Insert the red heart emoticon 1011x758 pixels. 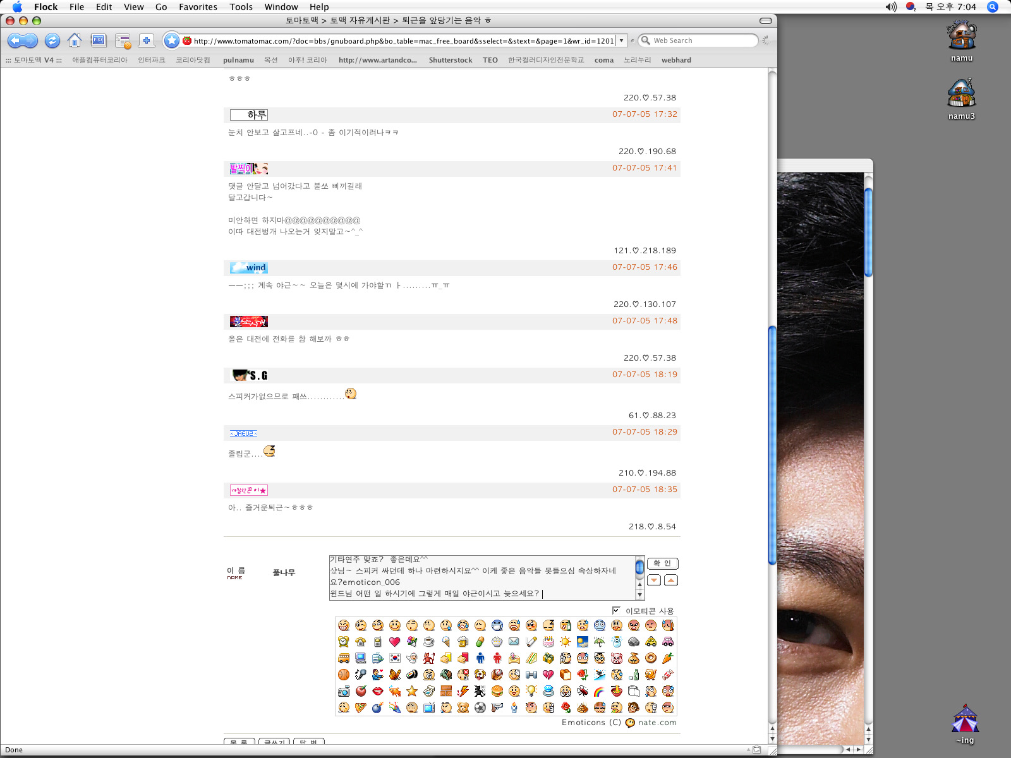(x=395, y=642)
